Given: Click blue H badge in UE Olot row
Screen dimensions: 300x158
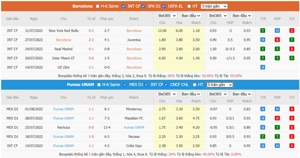Looking at the screenshot, I should [263, 68].
